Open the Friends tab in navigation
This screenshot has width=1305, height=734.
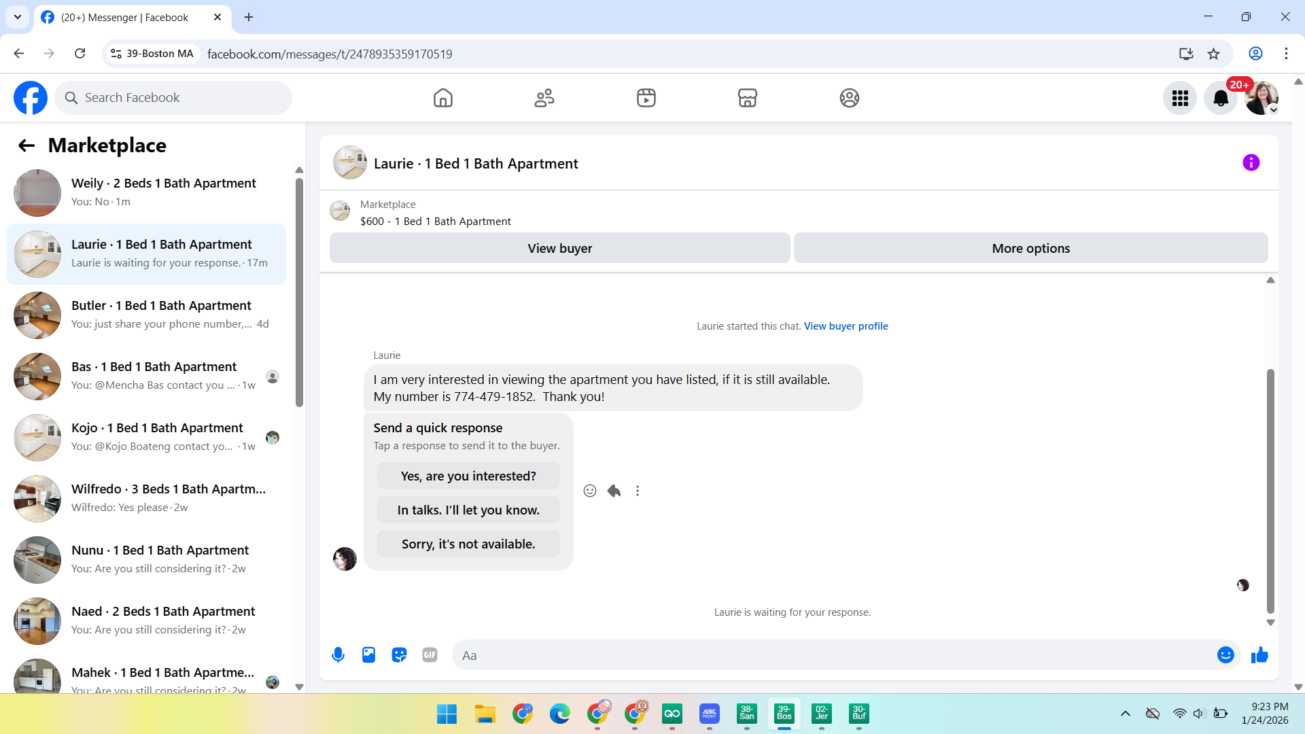point(544,98)
